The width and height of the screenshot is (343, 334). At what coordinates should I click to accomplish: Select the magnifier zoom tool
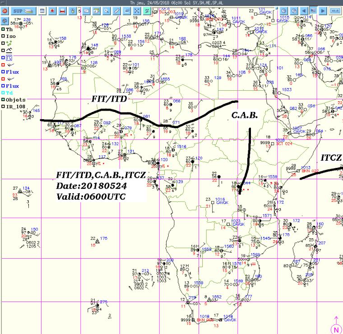coord(107,11)
